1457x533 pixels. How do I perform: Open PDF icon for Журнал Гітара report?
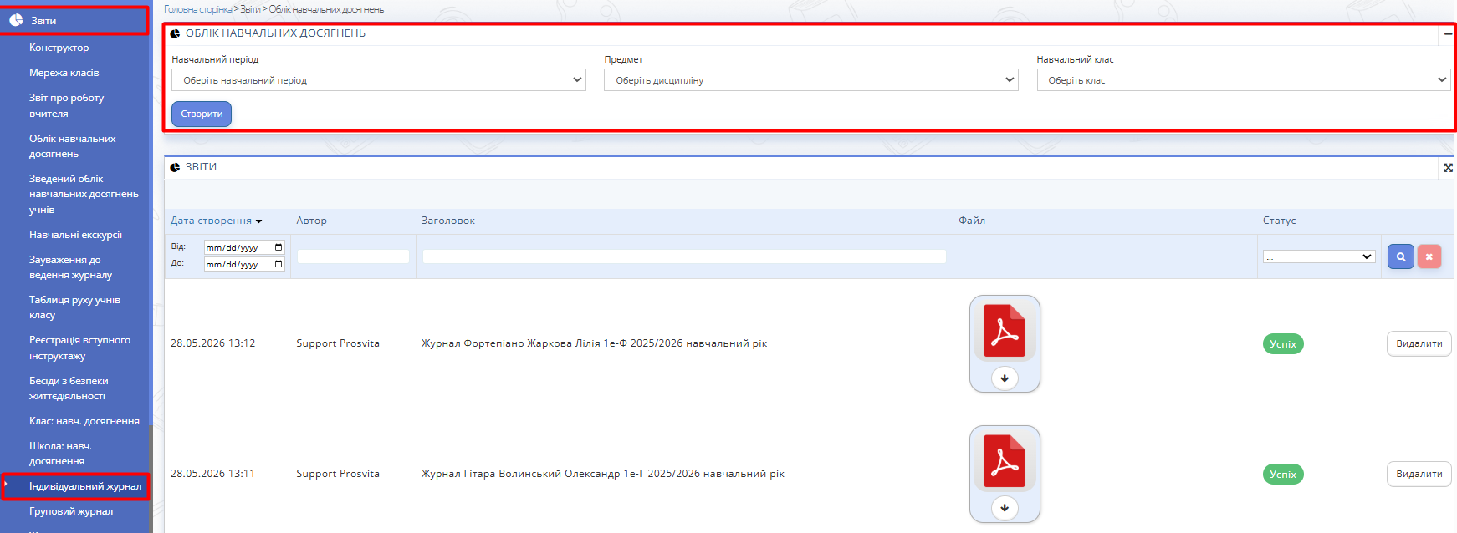point(1005,461)
